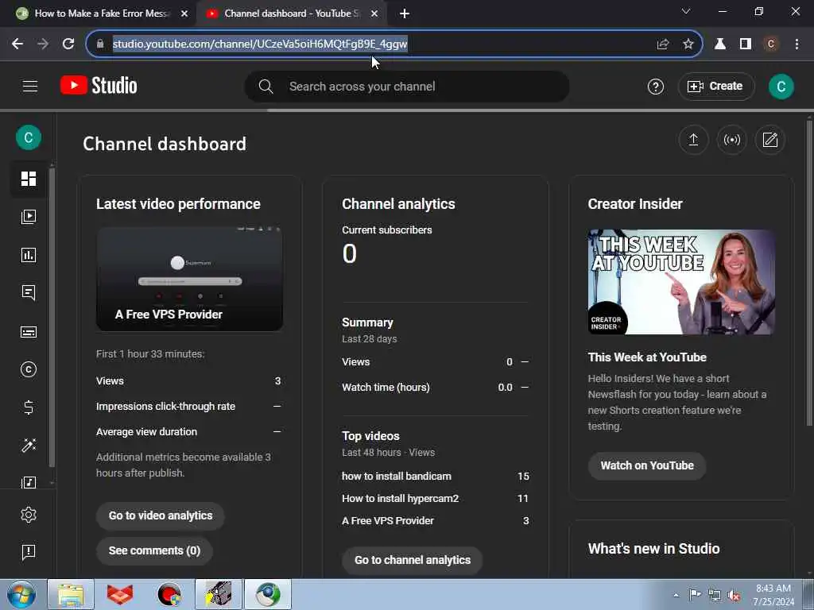Open the Send feedback sidebar icon
Image resolution: width=814 pixels, height=610 pixels.
click(x=29, y=552)
